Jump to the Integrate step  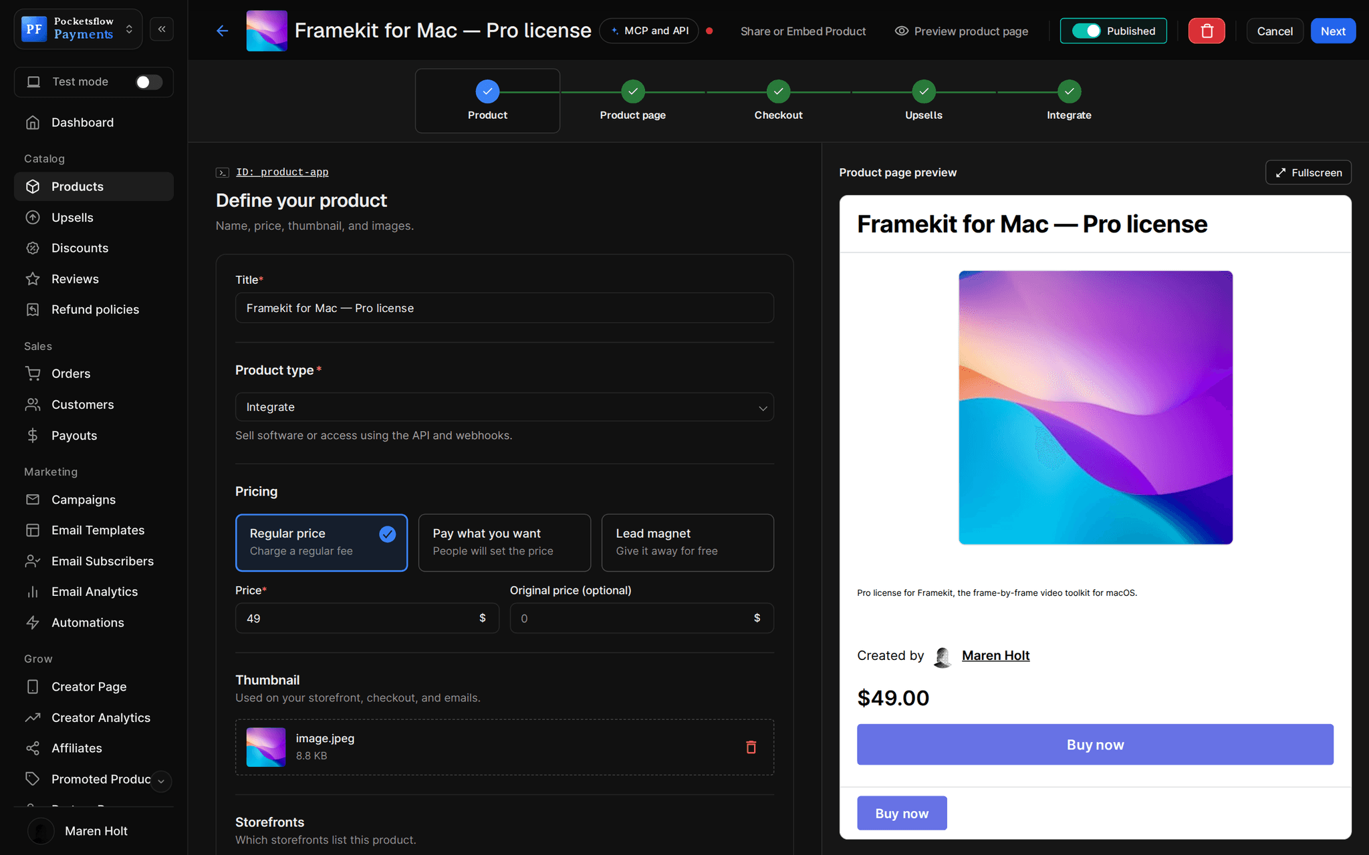point(1069,101)
